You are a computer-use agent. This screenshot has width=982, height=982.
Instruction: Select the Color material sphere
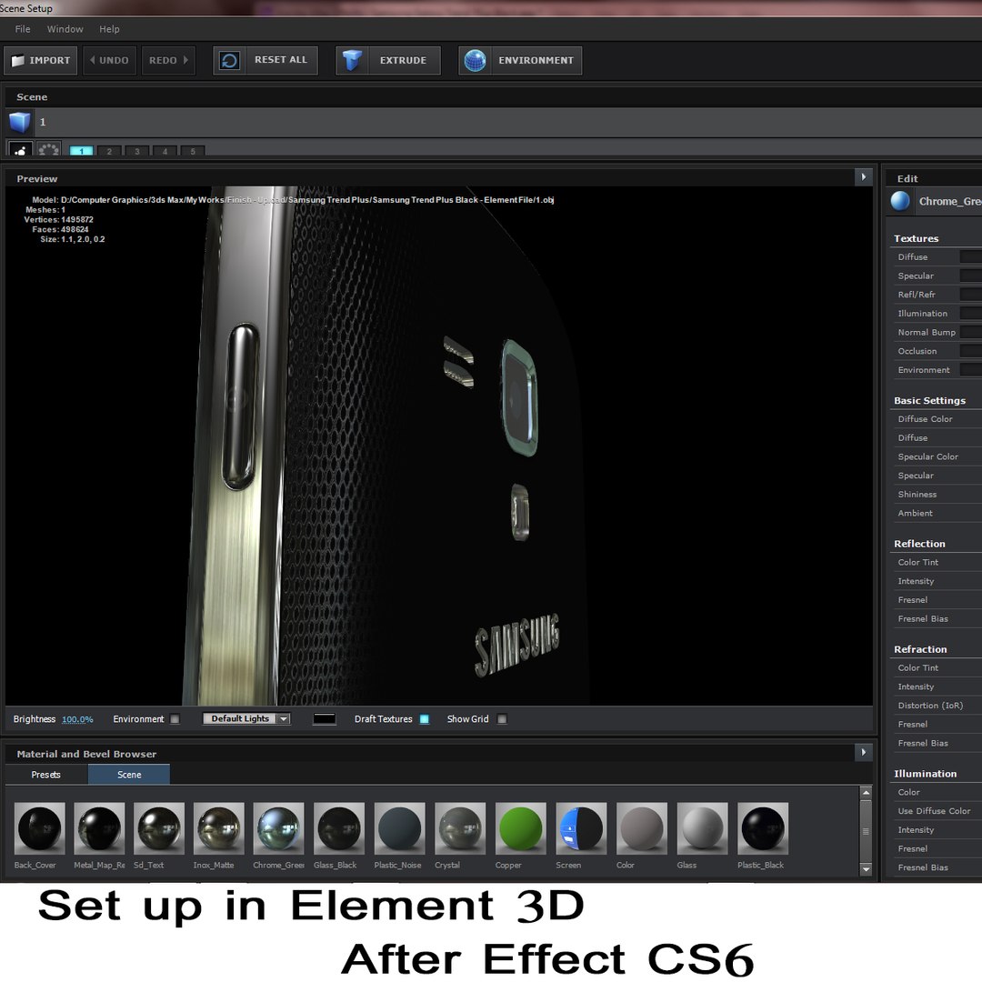641,828
